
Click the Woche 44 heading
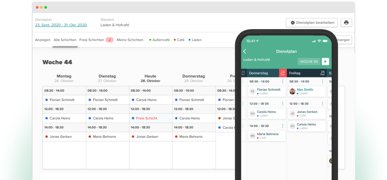(x=57, y=62)
